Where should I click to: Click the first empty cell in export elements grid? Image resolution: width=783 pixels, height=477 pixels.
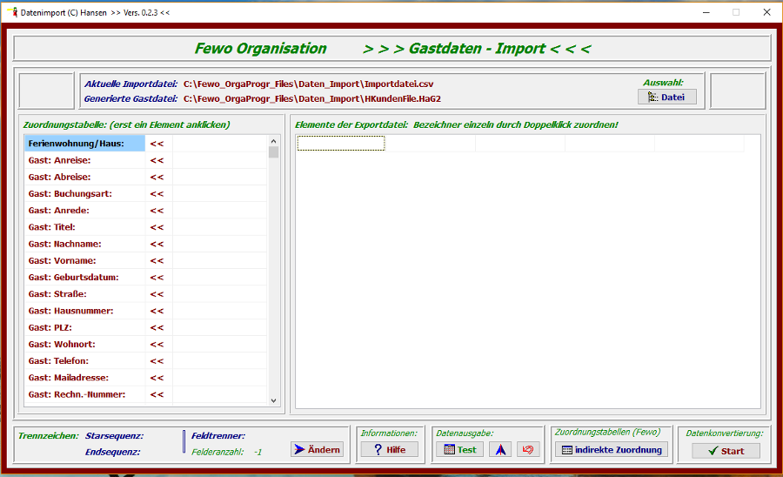340,144
